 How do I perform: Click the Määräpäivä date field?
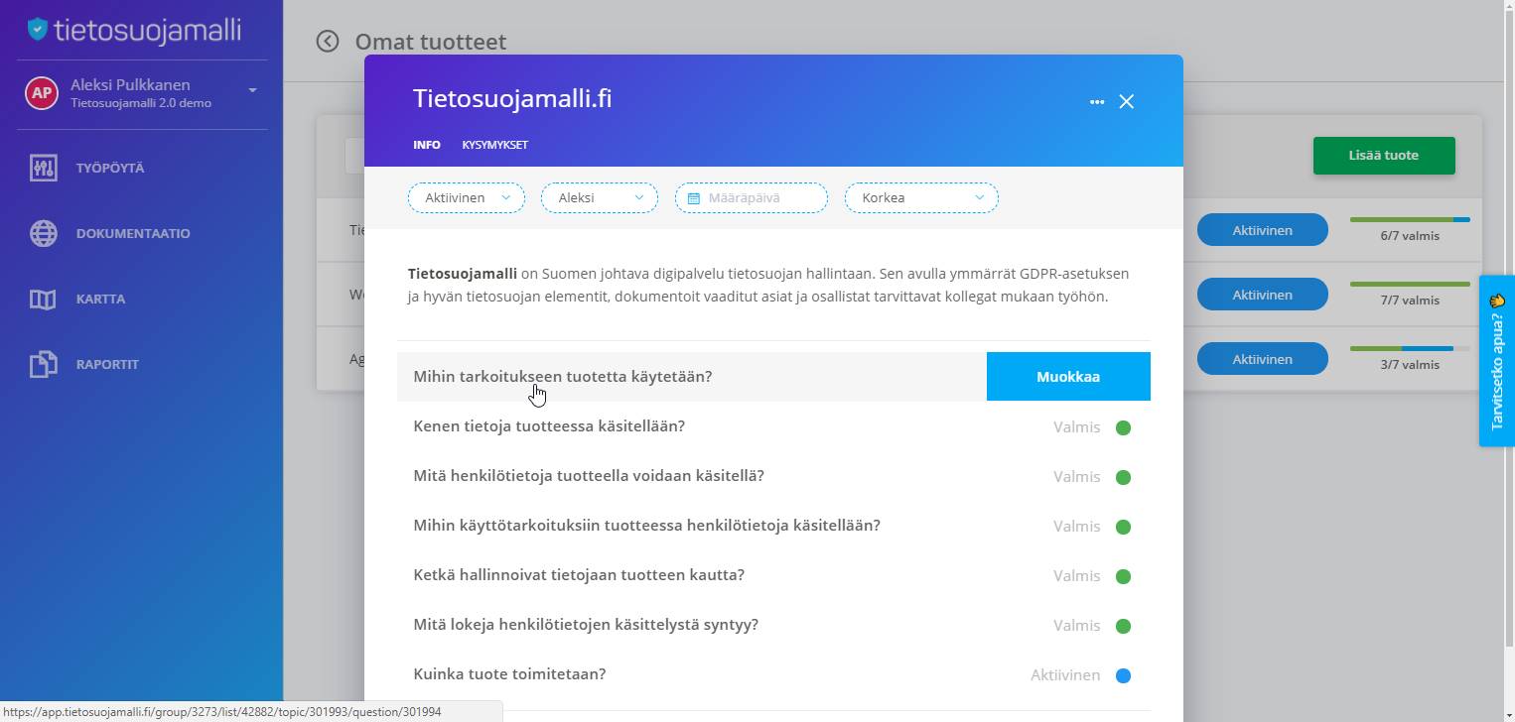pyautogui.click(x=752, y=198)
